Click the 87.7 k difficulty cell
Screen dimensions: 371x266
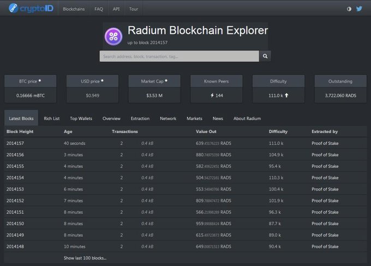pos(274,223)
